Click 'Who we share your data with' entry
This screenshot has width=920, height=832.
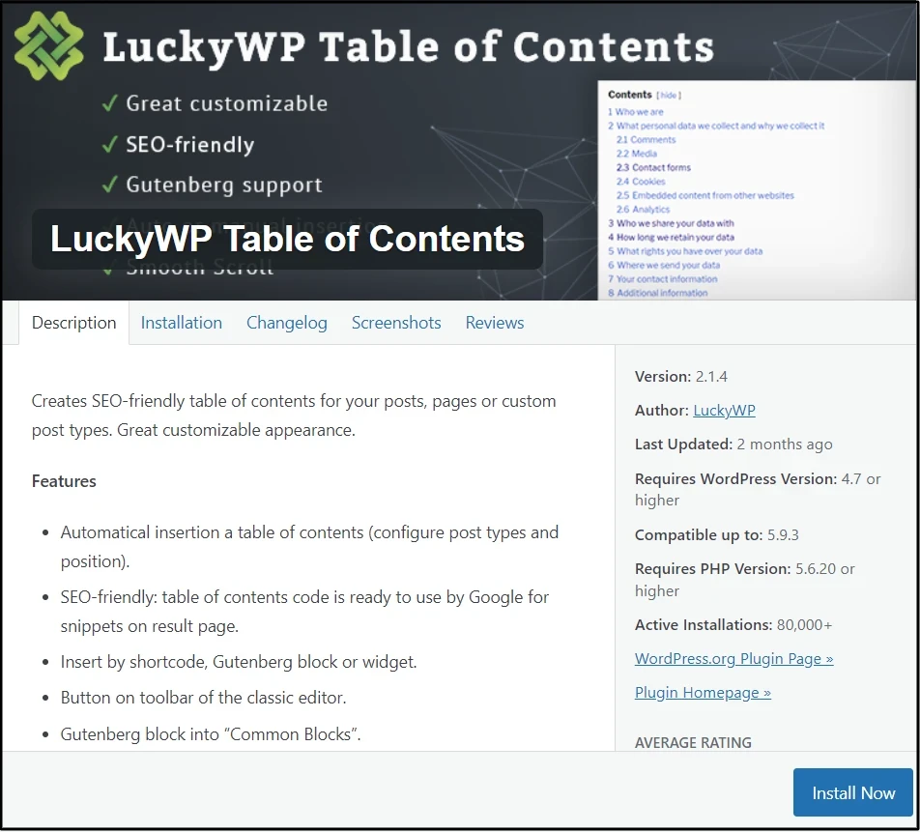pos(675,223)
